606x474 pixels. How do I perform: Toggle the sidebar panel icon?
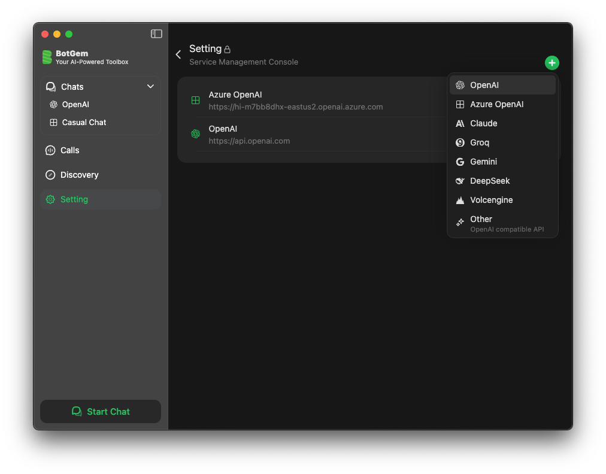(156, 34)
